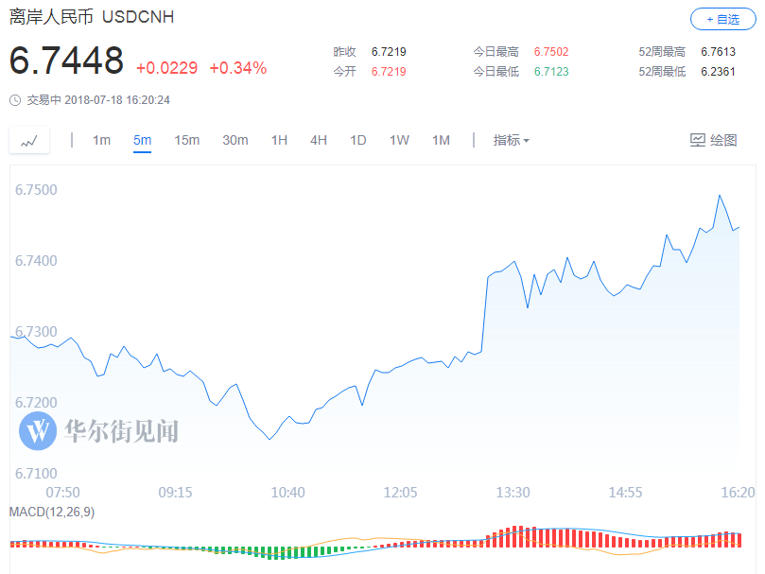The image size is (765, 574).
Task: Click the line chart type icon
Action: tap(29, 140)
